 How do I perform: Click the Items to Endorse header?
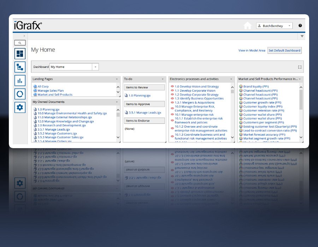(144, 121)
